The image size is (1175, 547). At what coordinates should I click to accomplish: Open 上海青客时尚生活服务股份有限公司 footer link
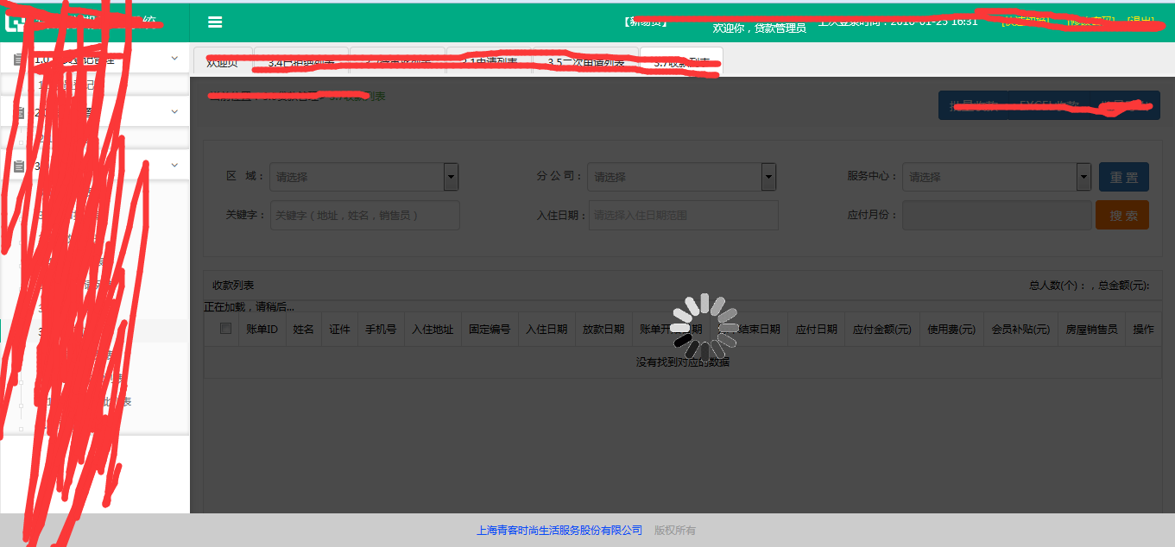(559, 531)
